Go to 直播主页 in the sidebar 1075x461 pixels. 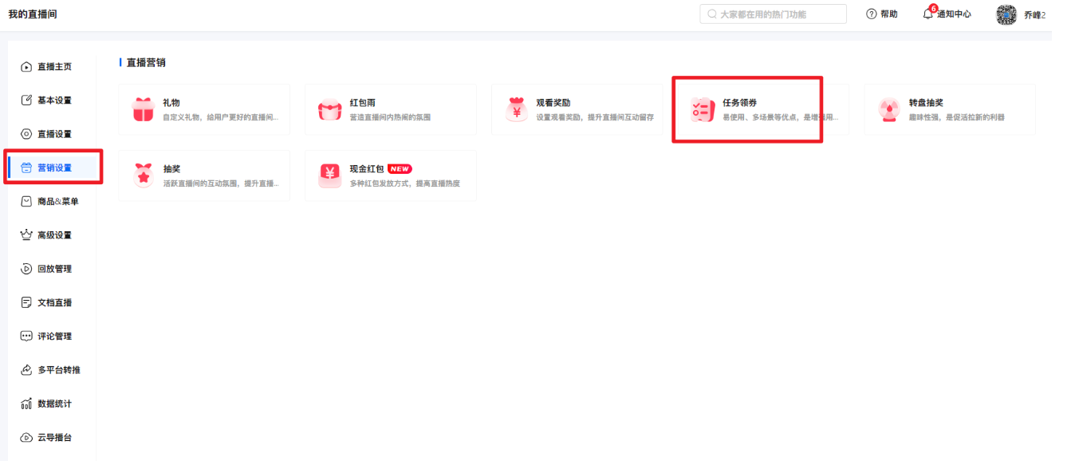[54, 67]
